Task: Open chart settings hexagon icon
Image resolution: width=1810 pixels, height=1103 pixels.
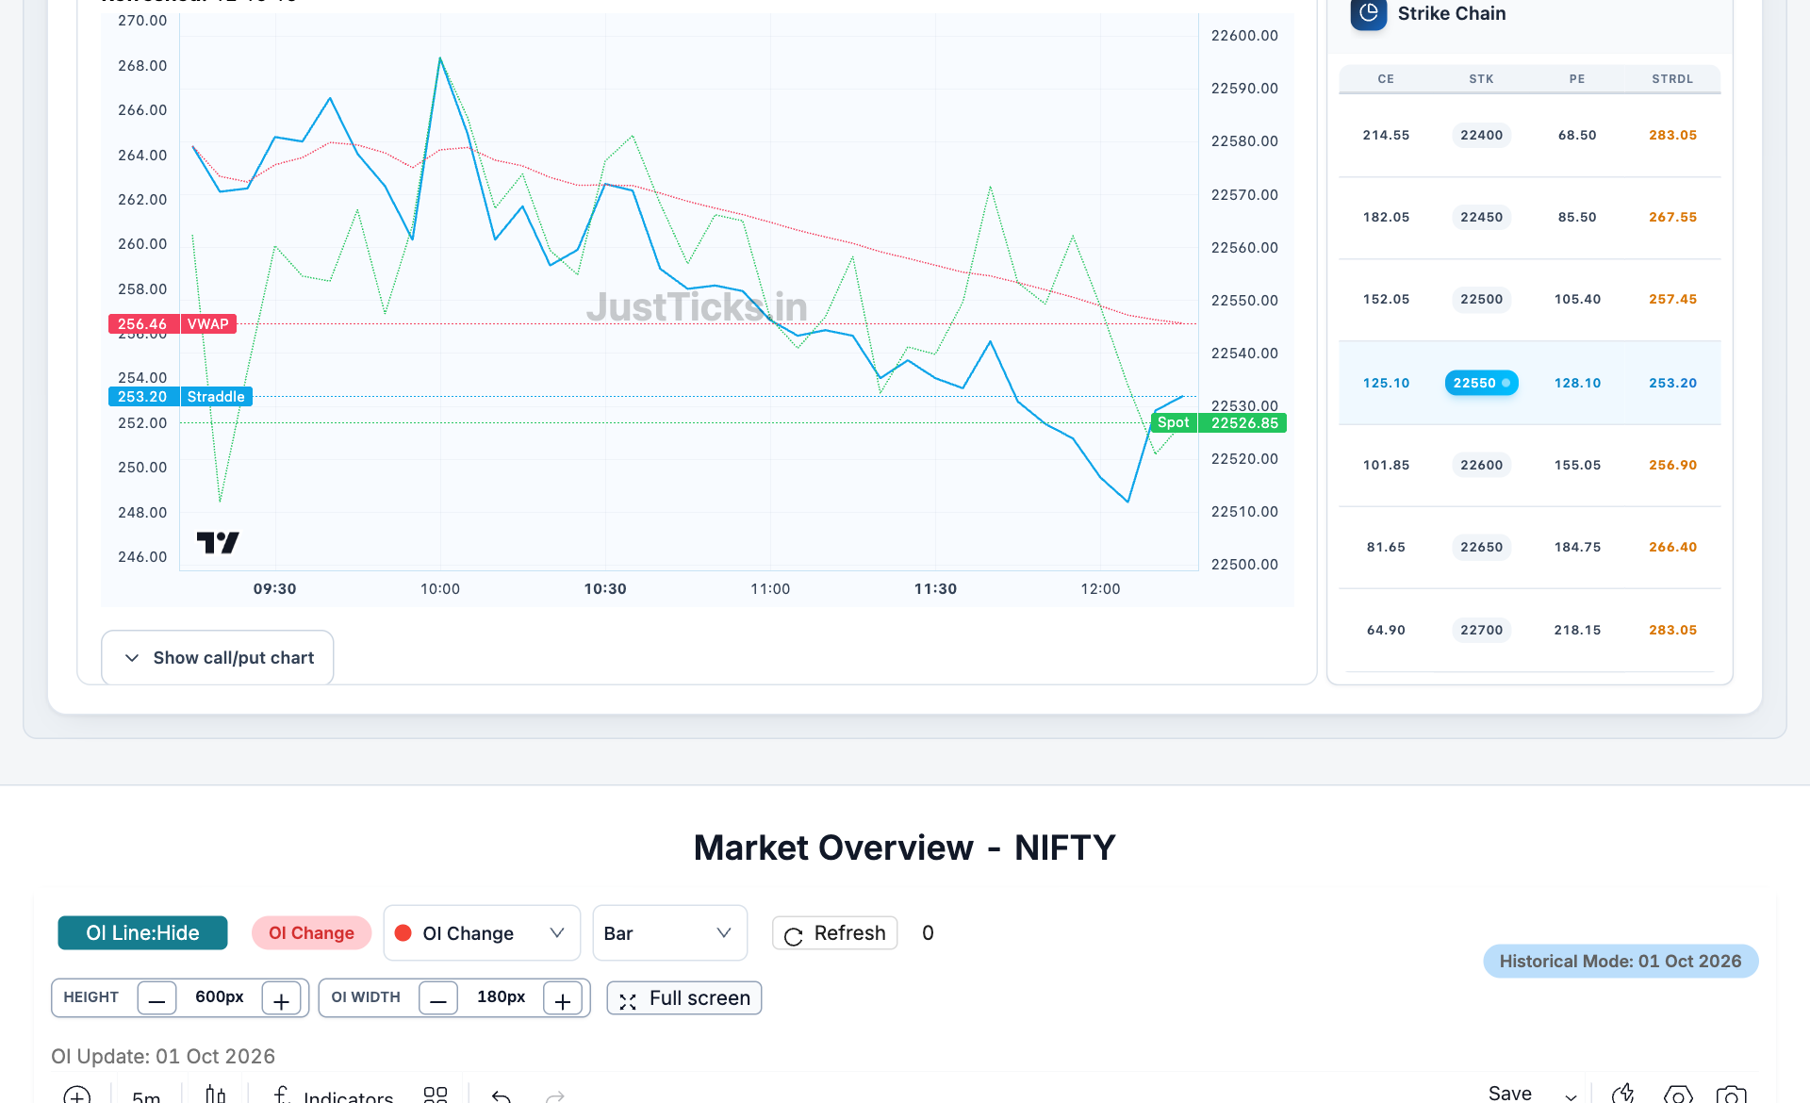Action: point(1678,1094)
